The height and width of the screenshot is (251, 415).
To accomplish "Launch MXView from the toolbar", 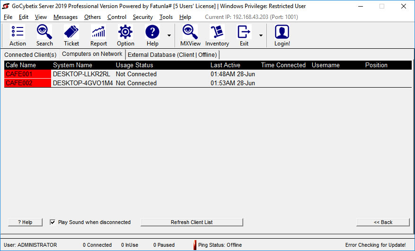I will (x=190, y=36).
